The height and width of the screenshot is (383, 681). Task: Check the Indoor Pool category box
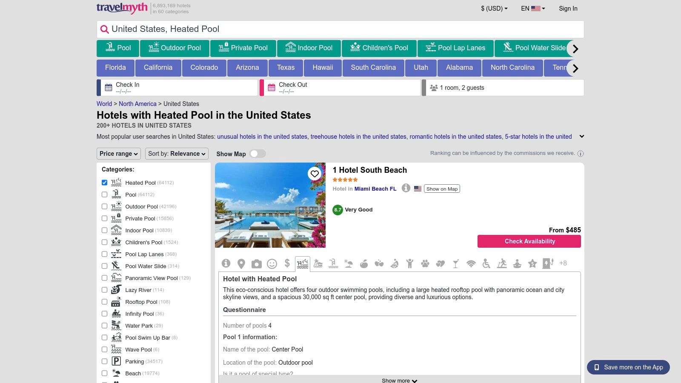coord(104,230)
